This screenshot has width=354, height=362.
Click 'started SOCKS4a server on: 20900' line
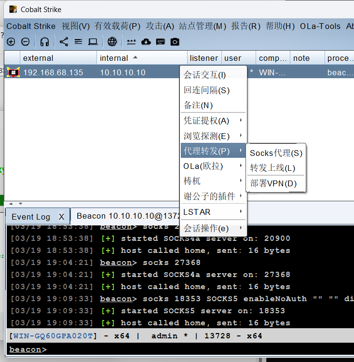click(x=195, y=238)
